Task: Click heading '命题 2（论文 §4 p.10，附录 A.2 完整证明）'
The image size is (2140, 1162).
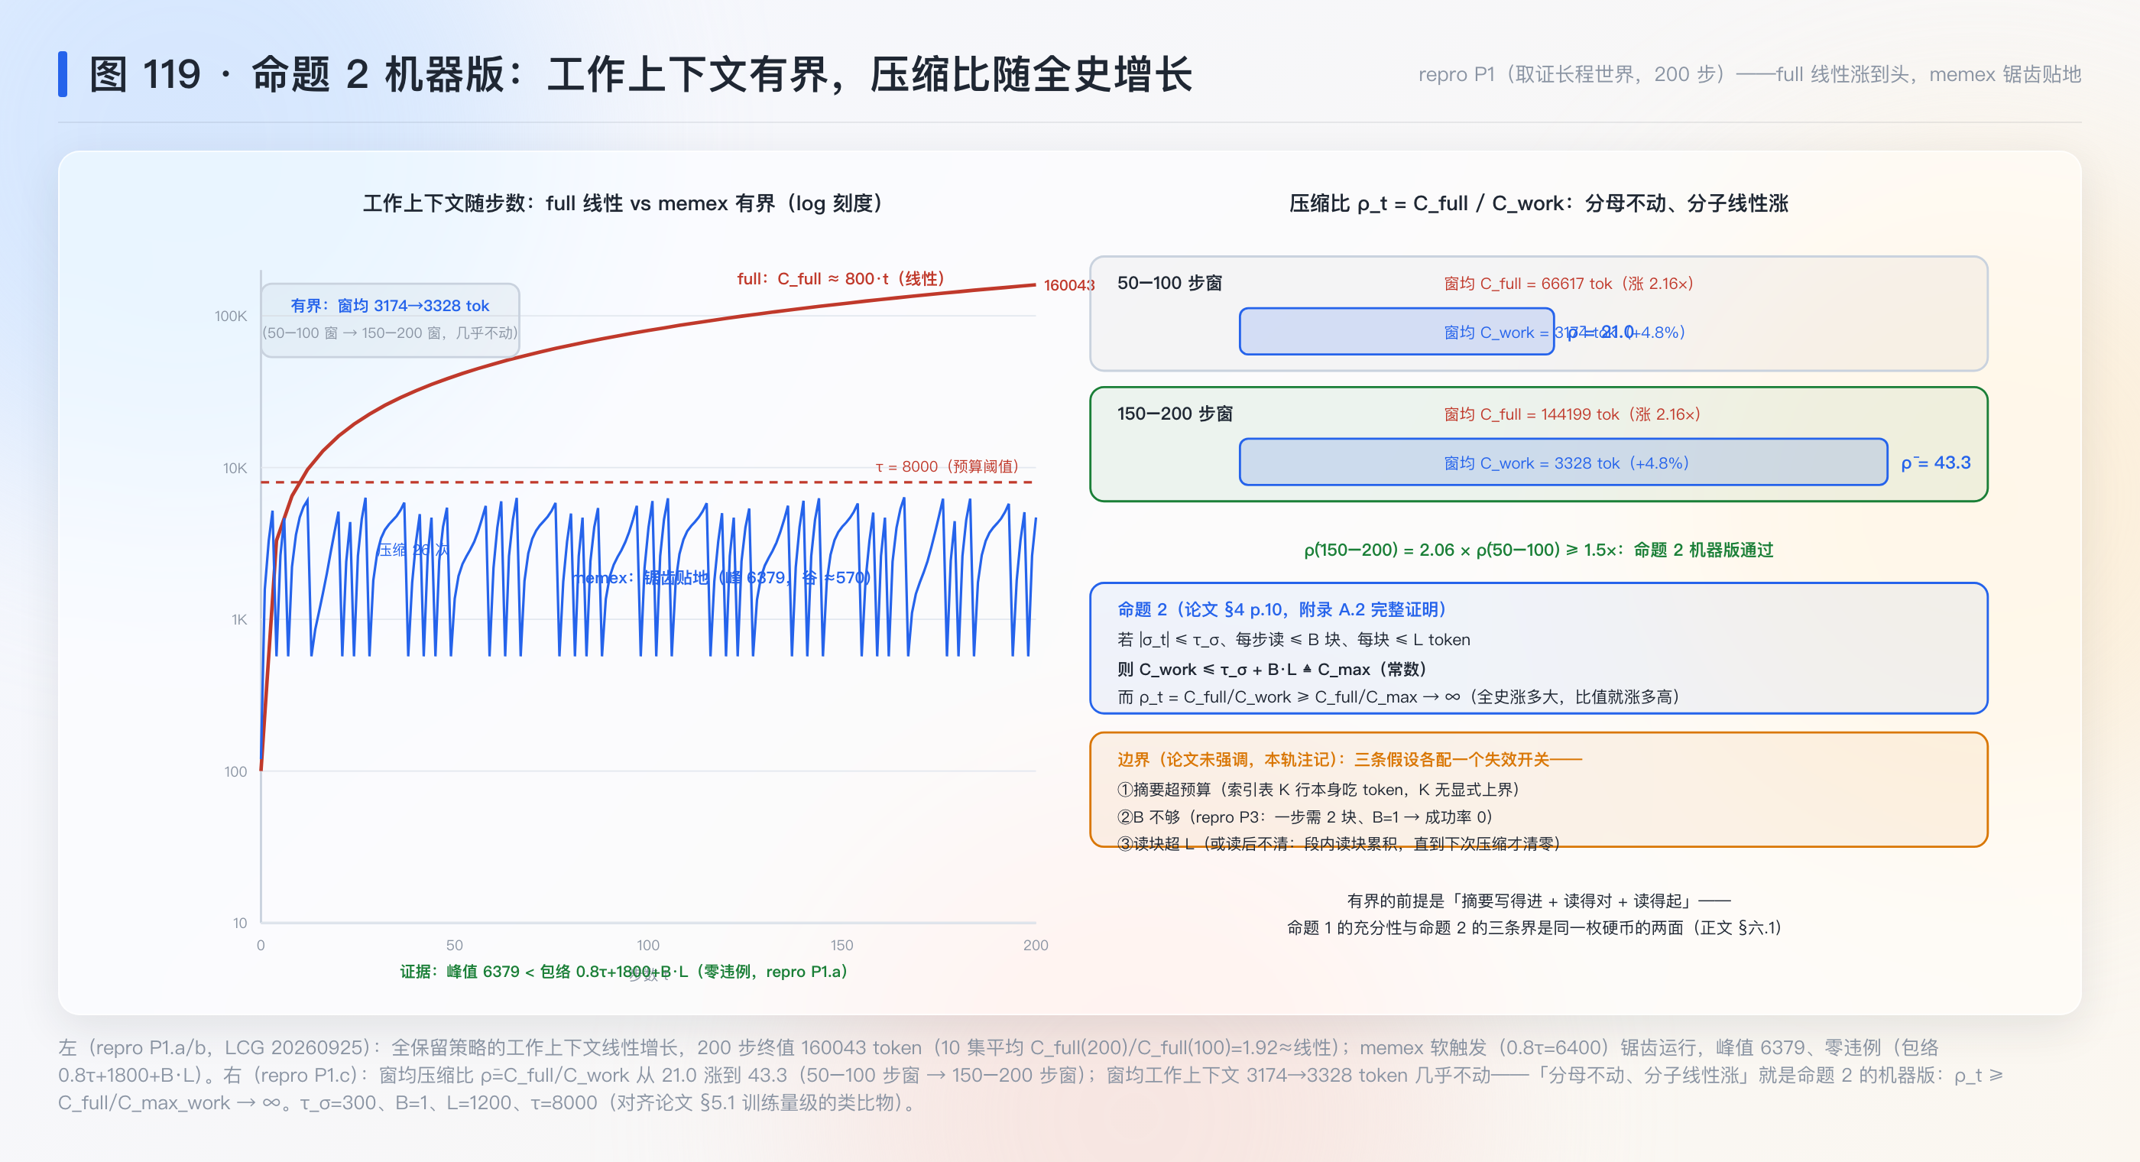Action: point(1283,609)
